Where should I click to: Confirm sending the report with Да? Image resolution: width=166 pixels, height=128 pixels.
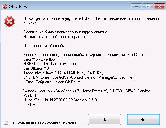click(104, 119)
